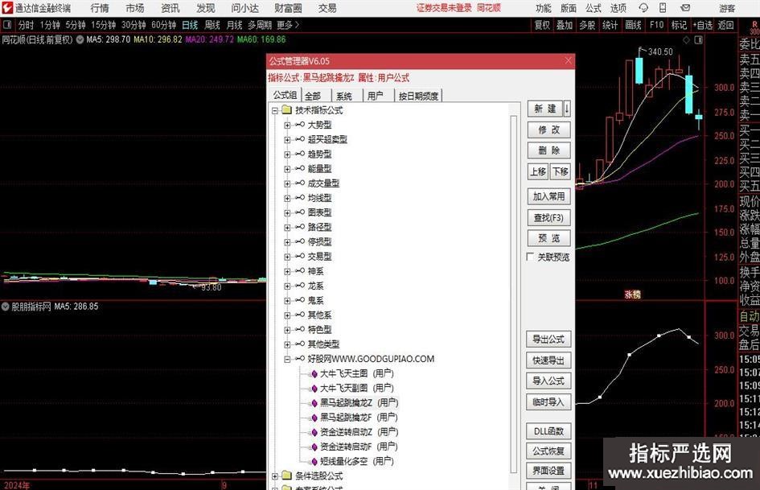Screen dimensions: 760x490
Task: Click the 游客 user account label
Action: [727, 8]
